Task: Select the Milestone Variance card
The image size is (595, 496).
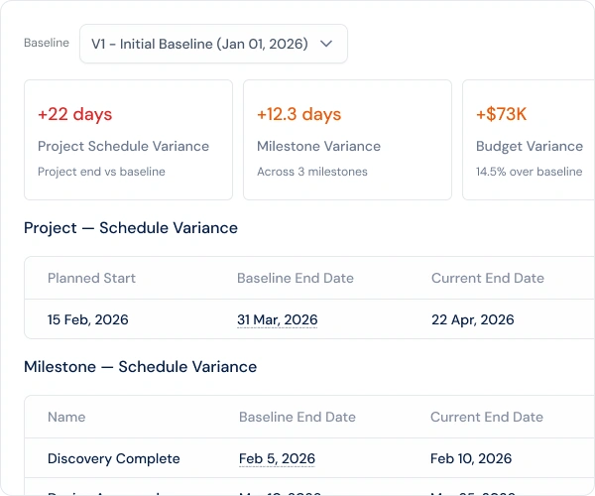Action: click(x=347, y=140)
